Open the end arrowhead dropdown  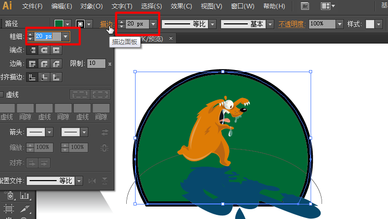coord(84,132)
